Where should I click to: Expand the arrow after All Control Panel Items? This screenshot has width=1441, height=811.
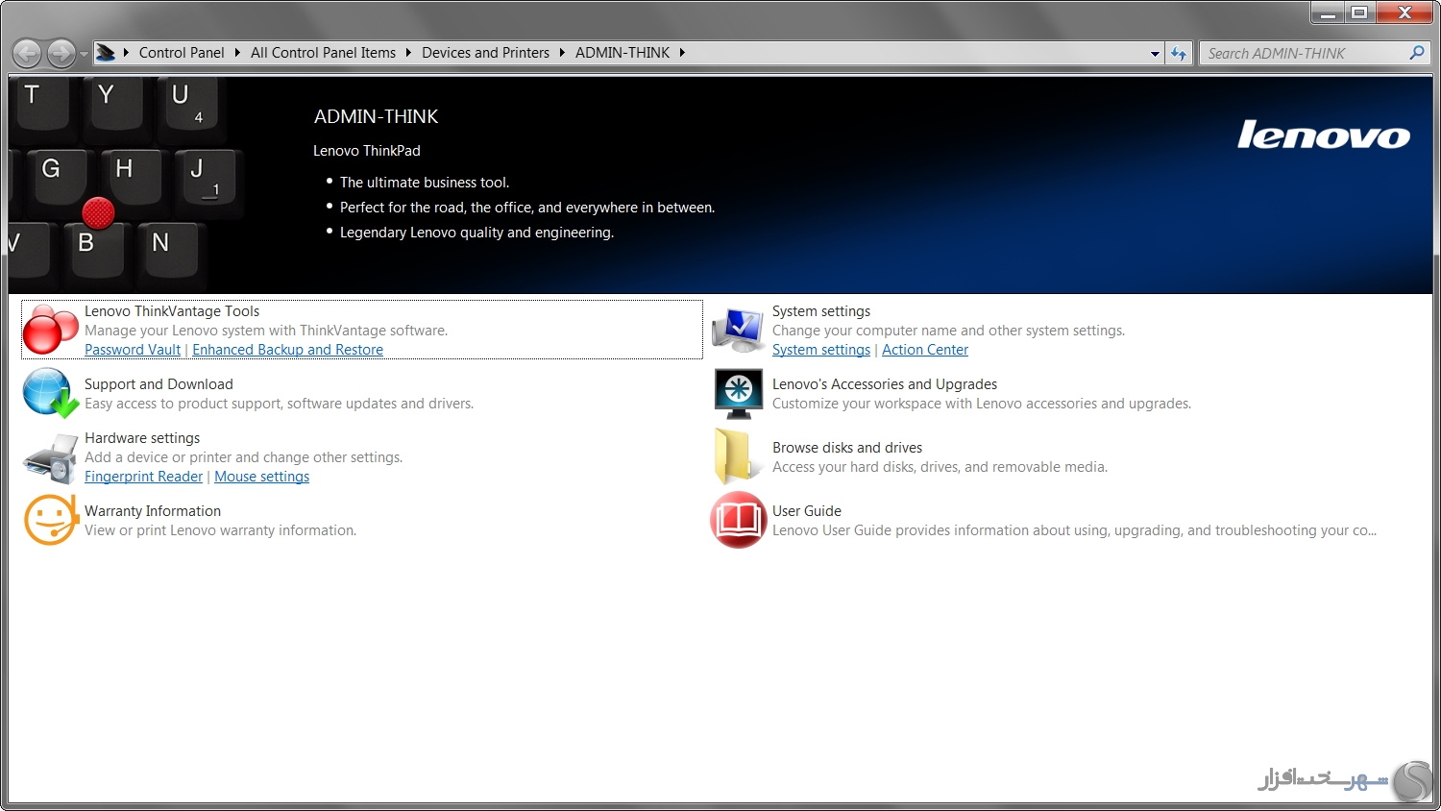(407, 53)
